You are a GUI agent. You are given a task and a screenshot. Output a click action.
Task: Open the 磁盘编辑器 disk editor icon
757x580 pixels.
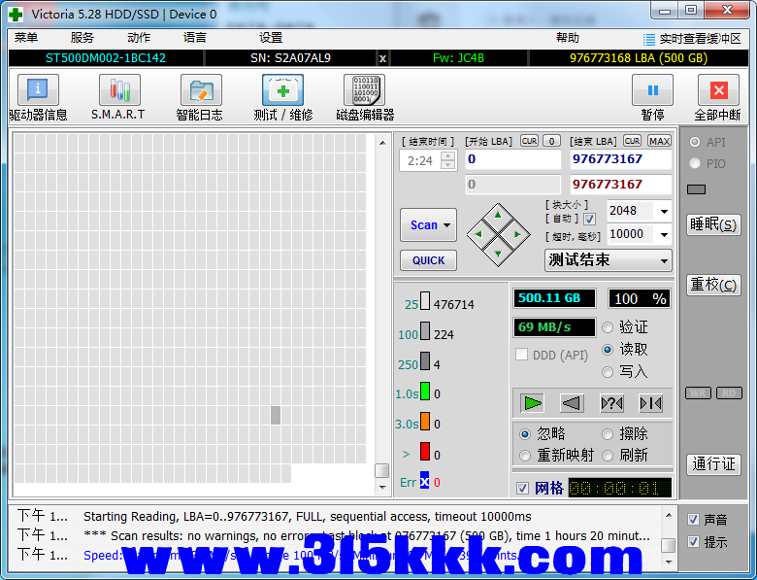click(x=364, y=90)
